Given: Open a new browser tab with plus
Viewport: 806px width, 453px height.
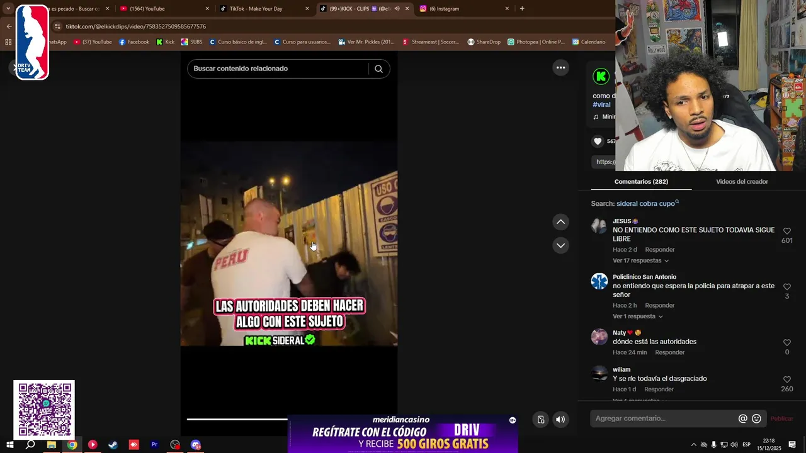Looking at the screenshot, I should (x=522, y=9).
